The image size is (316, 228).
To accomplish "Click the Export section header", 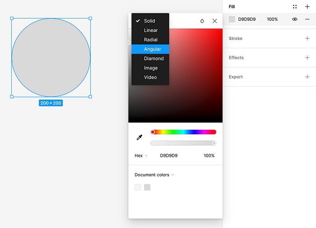I will tap(236, 77).
